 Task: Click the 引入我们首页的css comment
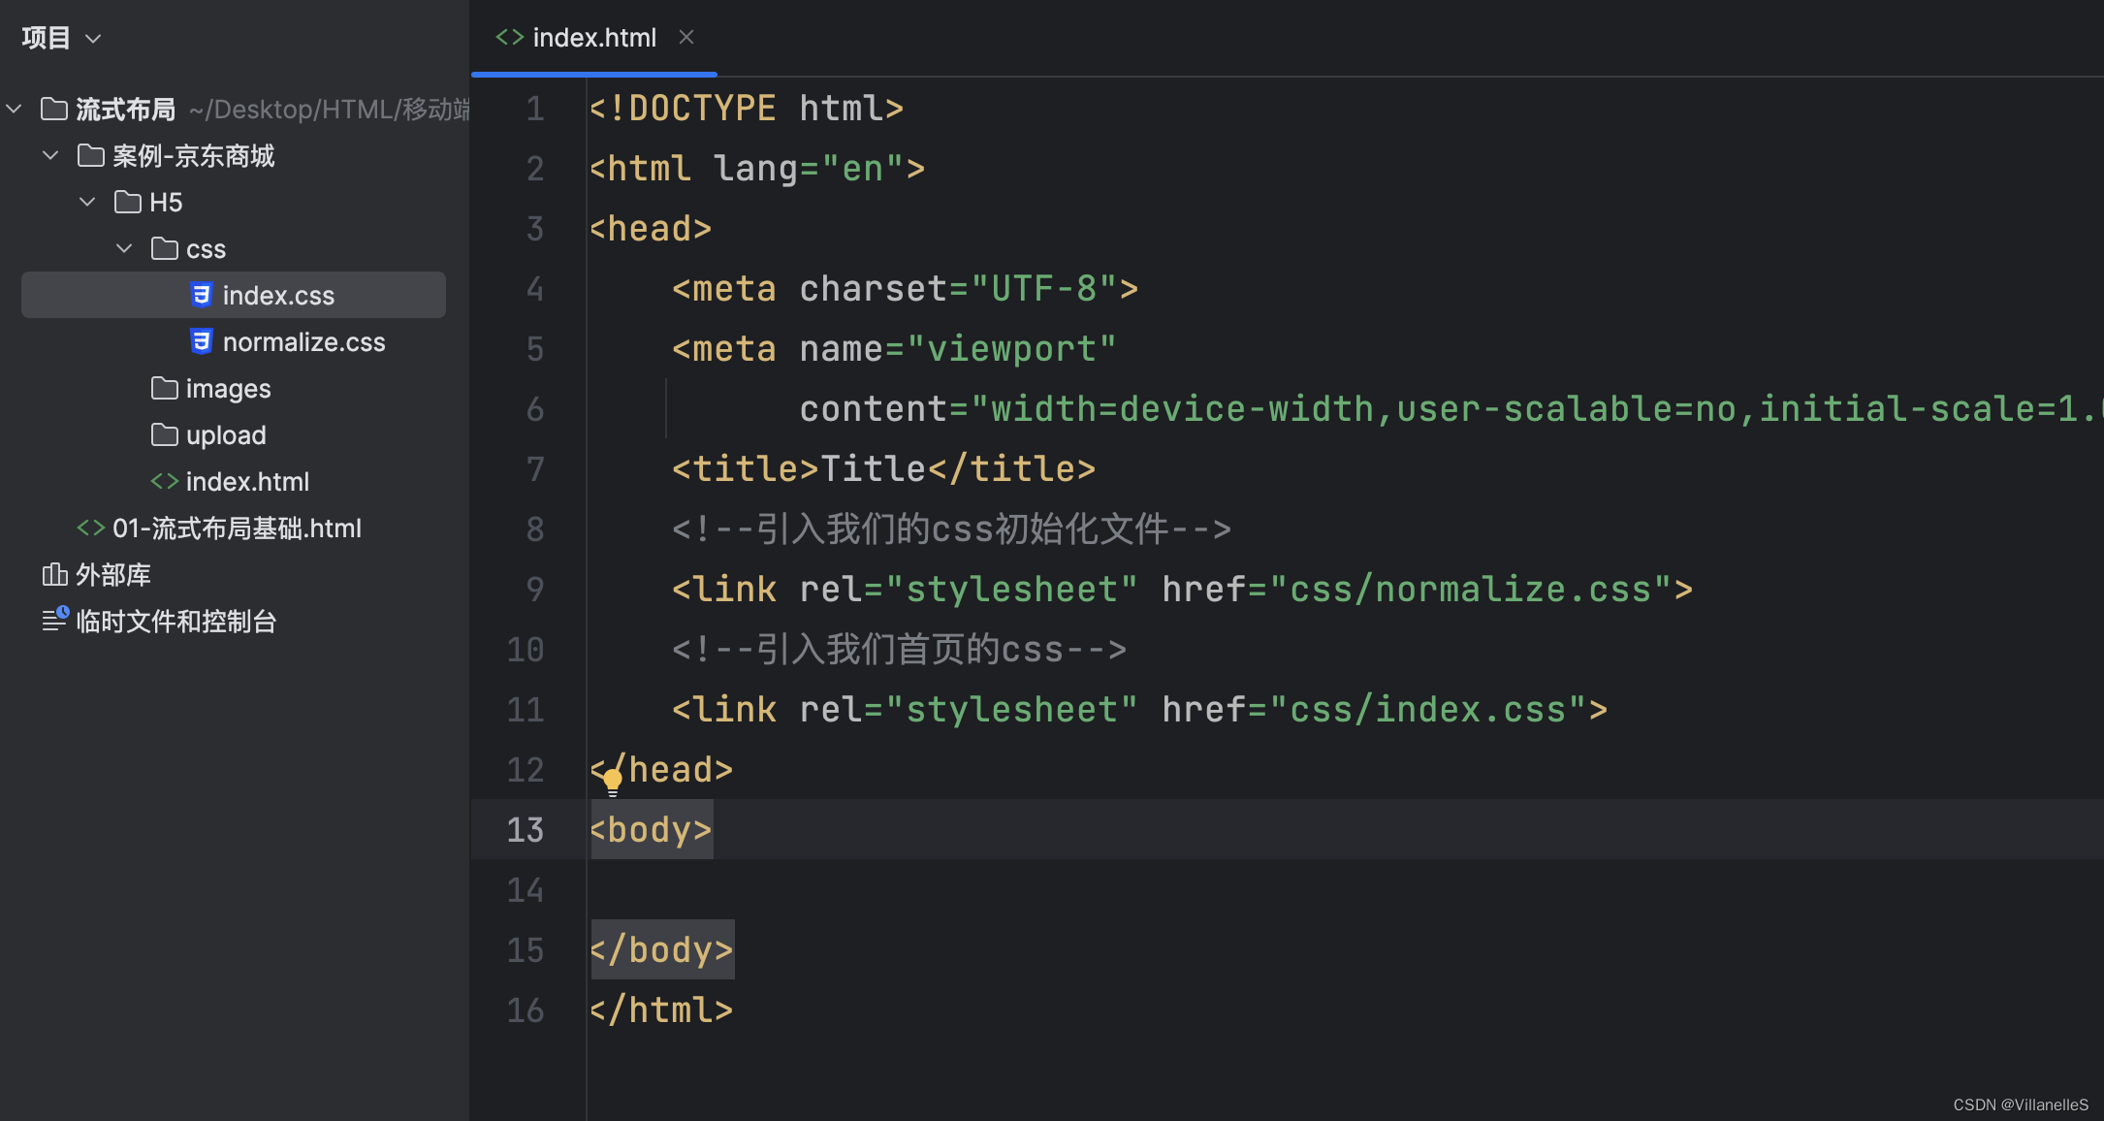tap(899, 649)
